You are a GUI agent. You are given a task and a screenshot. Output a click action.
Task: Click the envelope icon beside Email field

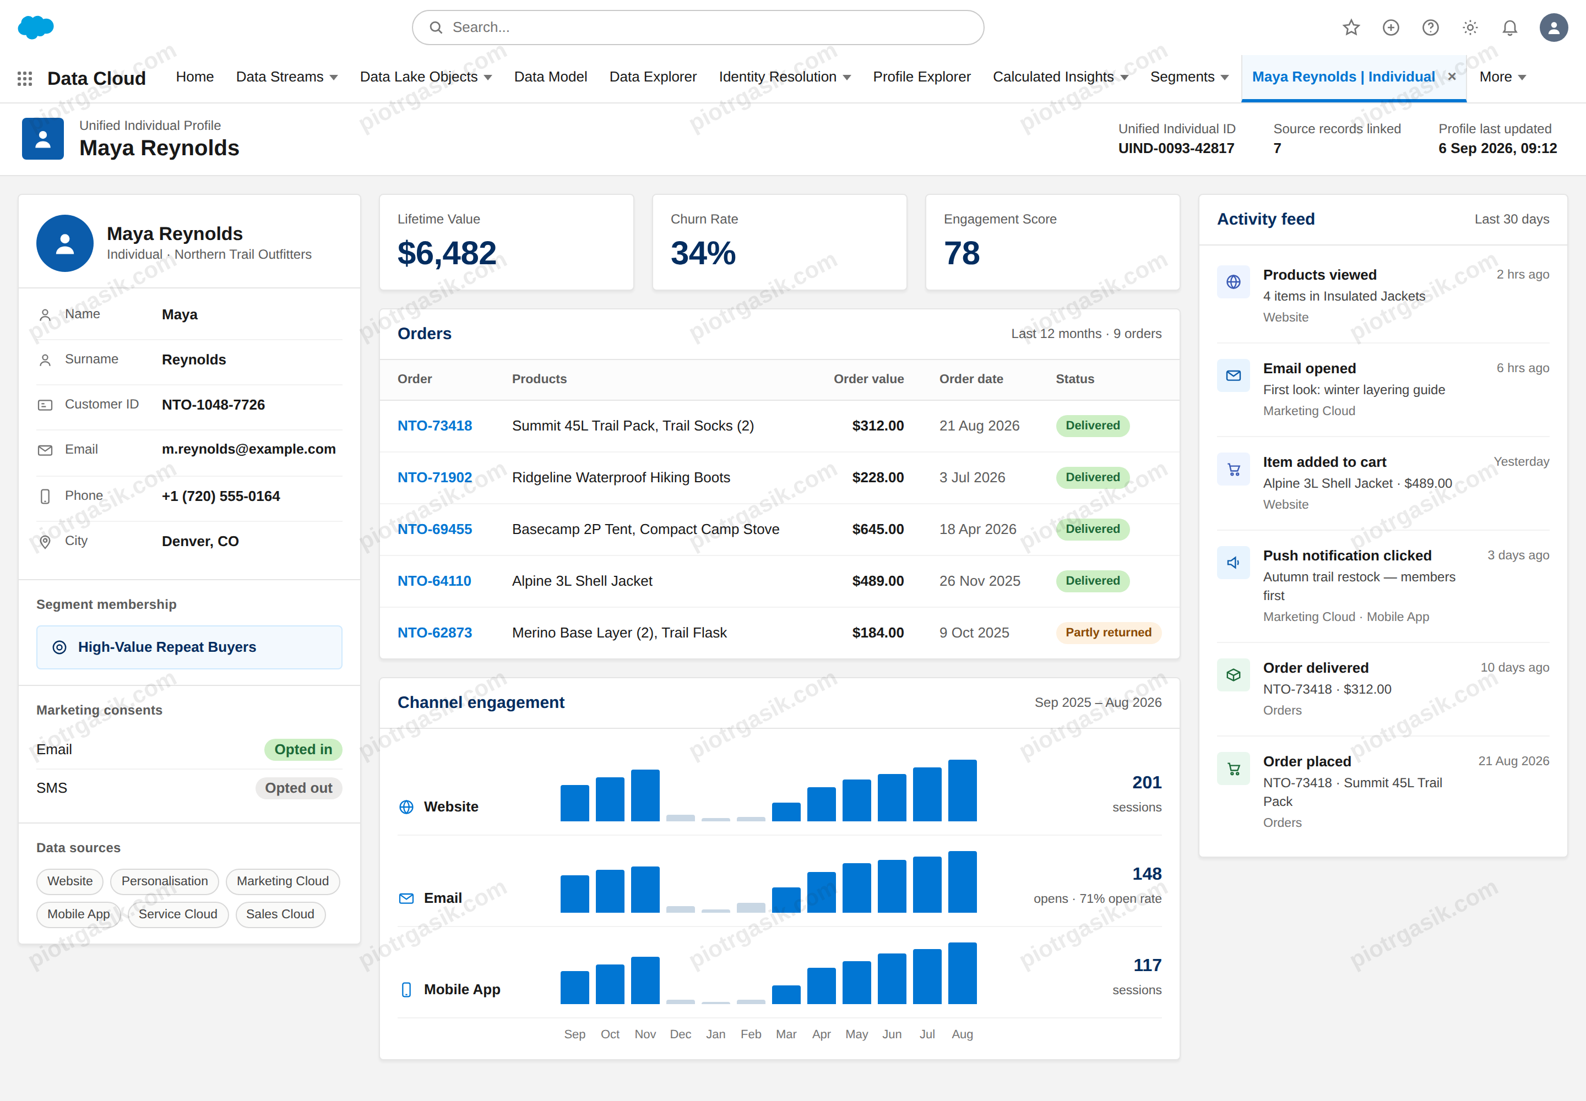coord(45,450)
